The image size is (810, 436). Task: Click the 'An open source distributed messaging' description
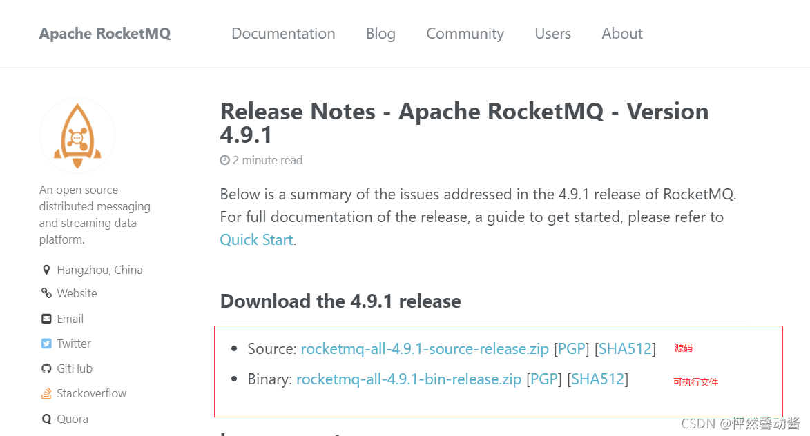click(95, 215)
